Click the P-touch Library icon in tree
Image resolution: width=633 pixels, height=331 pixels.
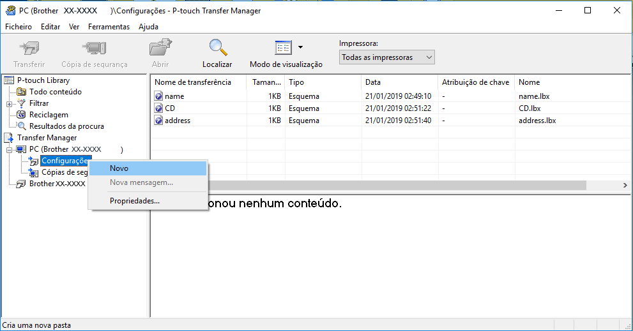(8, 80)
